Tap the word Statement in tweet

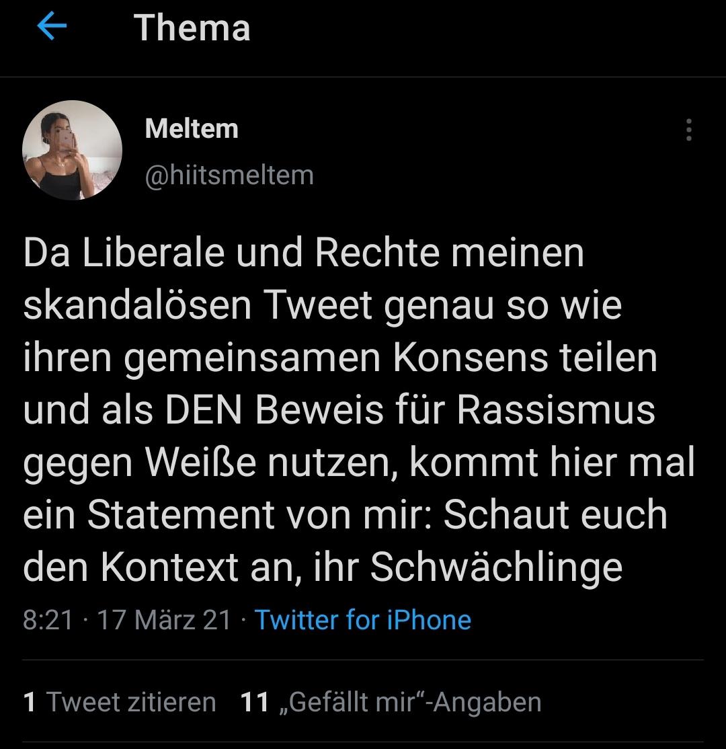coord(181,515)
